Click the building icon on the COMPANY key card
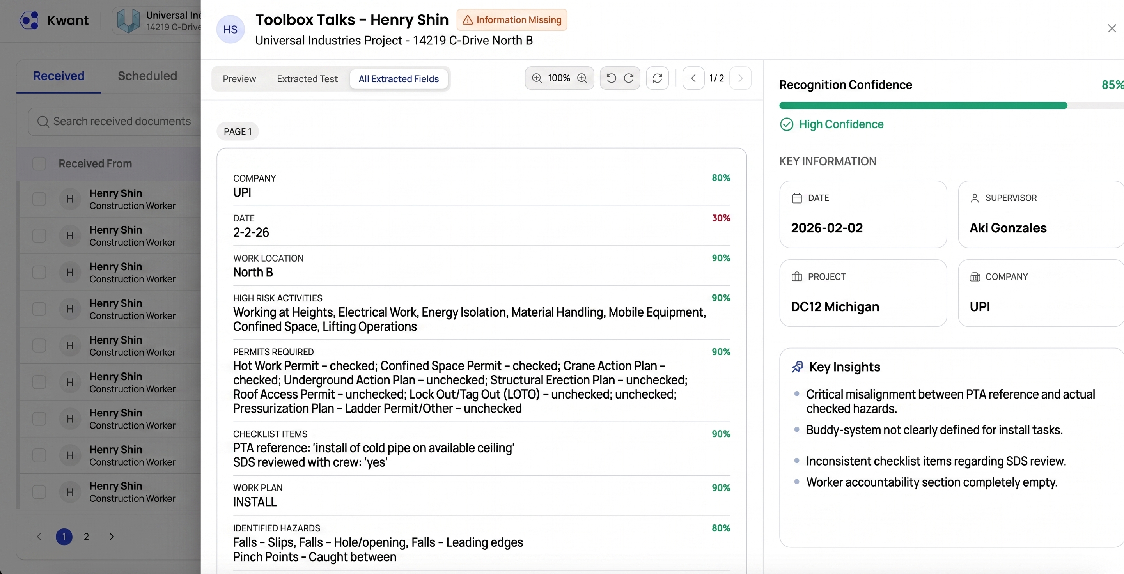Screen dimensions: 1124x574 point(975,276)
